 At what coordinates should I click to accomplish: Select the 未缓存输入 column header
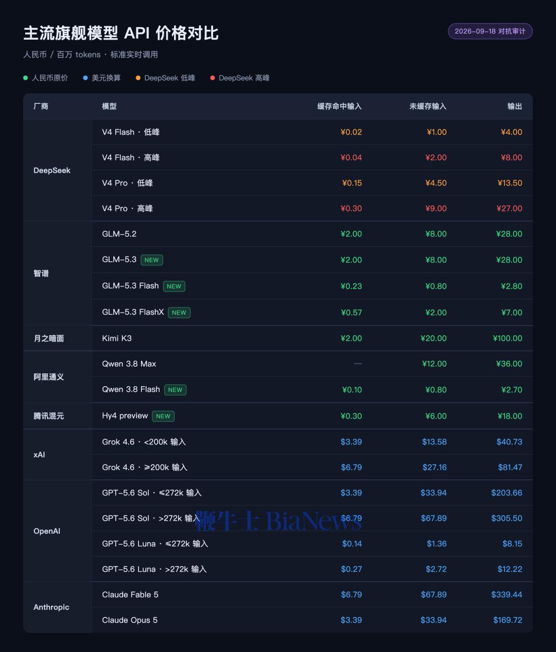click(428, 106)
